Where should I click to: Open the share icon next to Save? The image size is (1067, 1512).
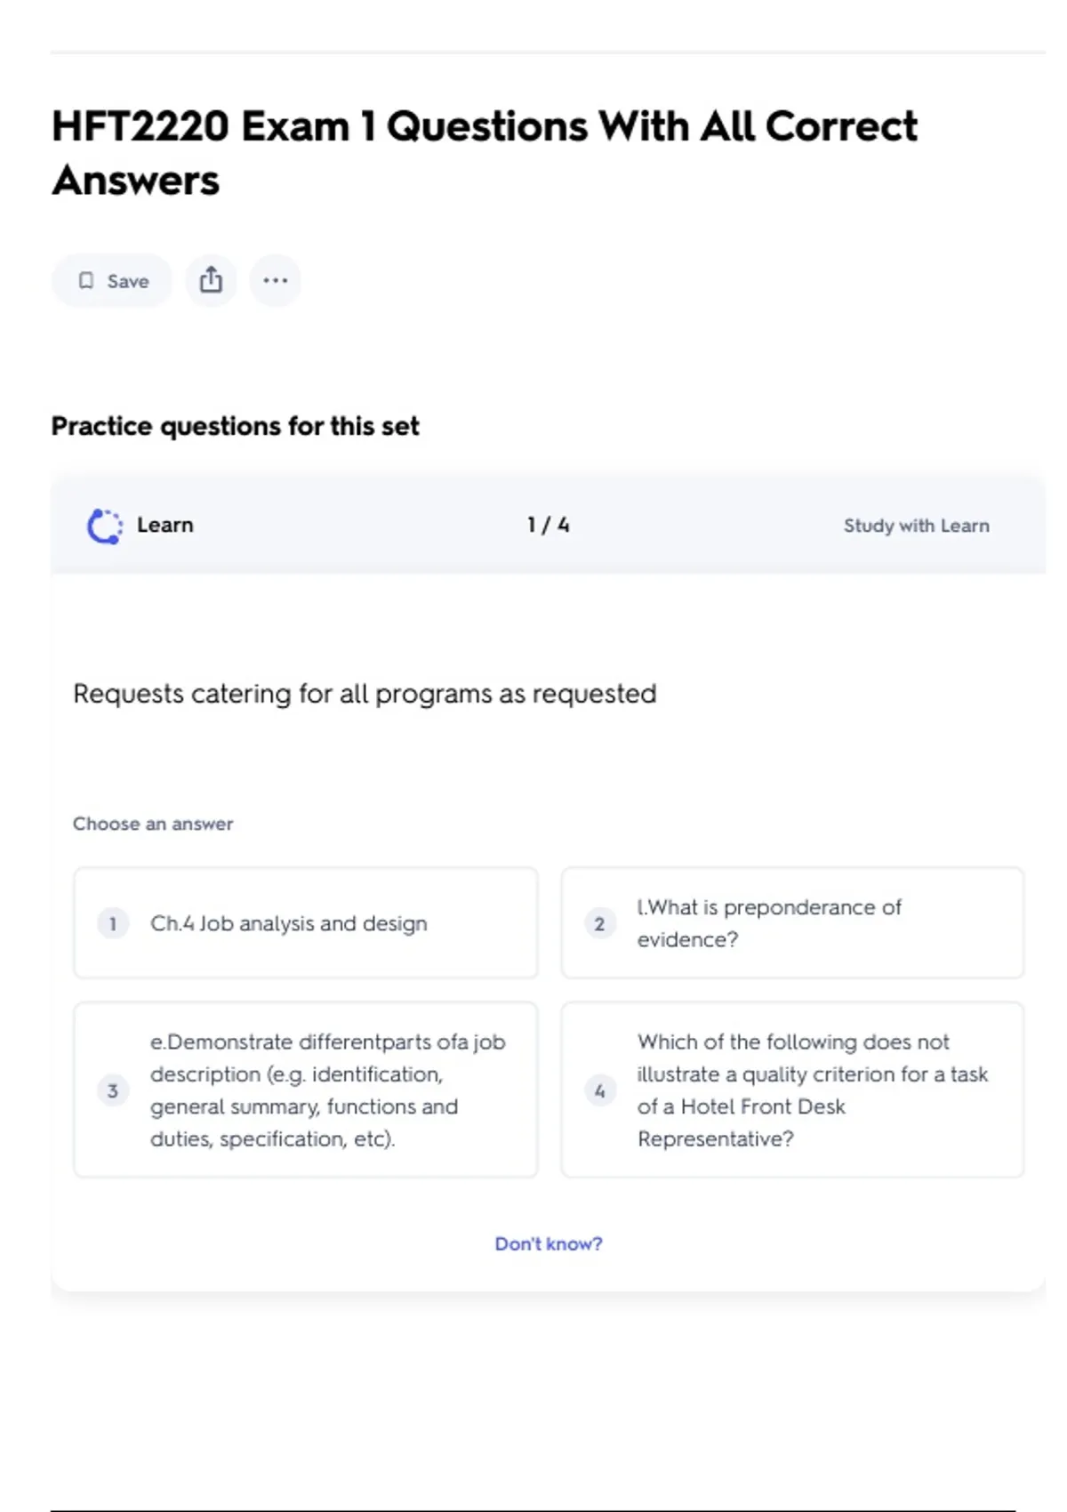pyautogui.click(x=211, y=281)
